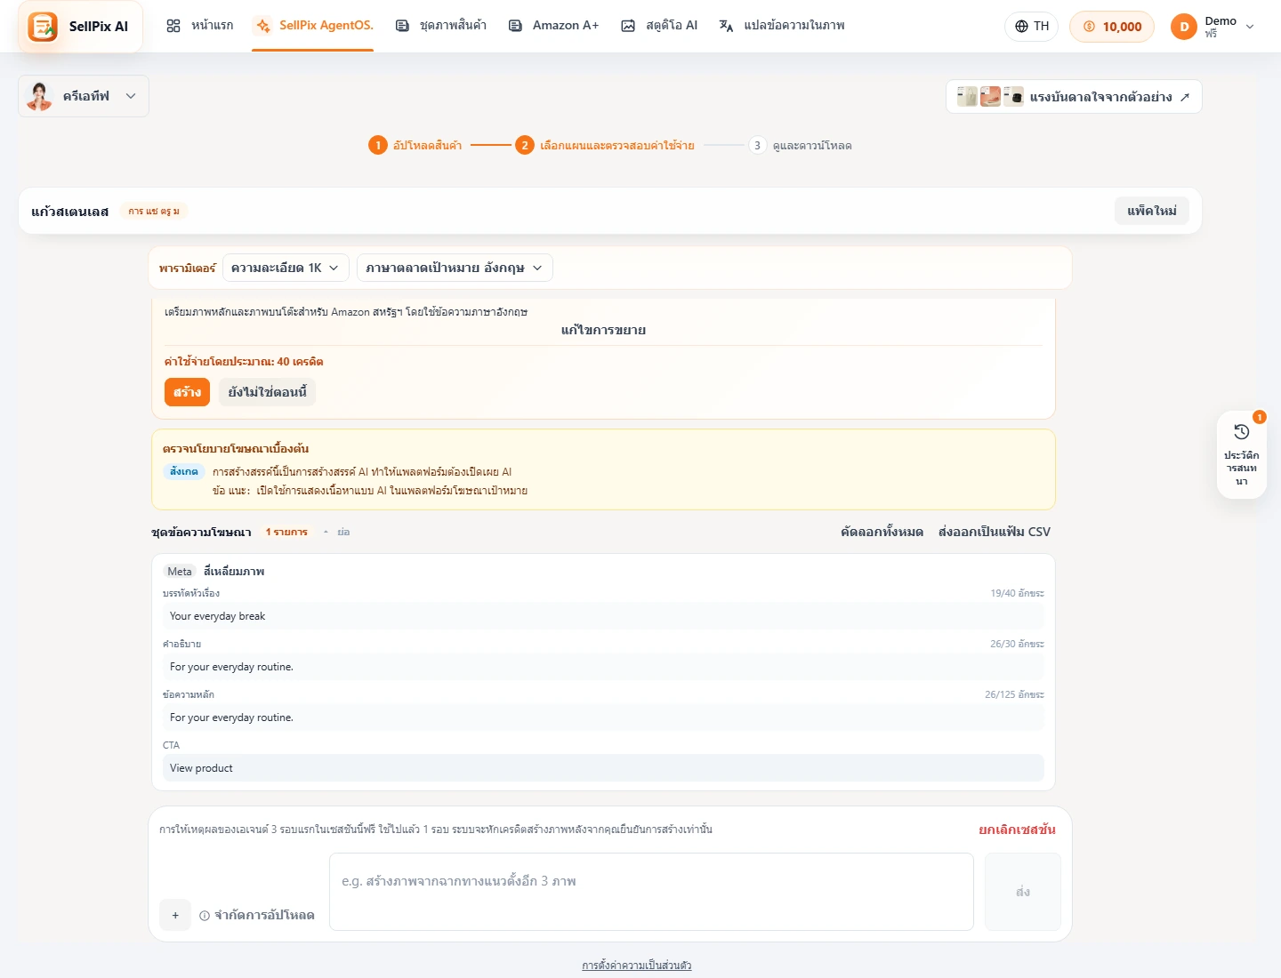Open the Amazon A+ menu item
1281x978 pixels.
(553, 26)
